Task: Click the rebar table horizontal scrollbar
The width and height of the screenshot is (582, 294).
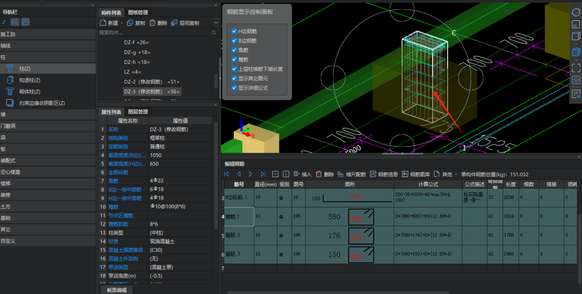Action: point(338,292)
